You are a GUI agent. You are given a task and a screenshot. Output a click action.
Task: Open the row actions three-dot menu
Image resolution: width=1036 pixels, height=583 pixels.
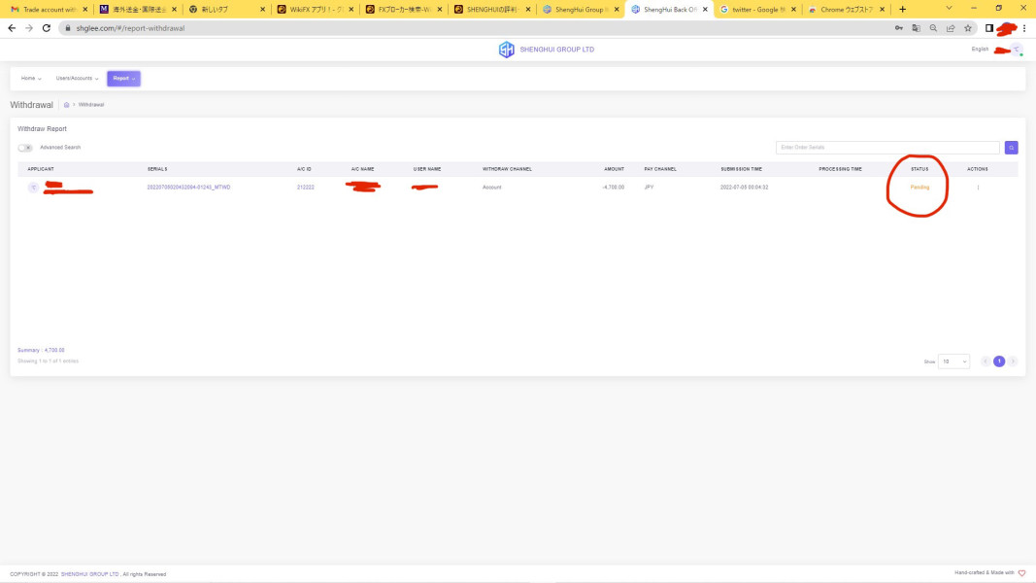click(x=978, y=188)
